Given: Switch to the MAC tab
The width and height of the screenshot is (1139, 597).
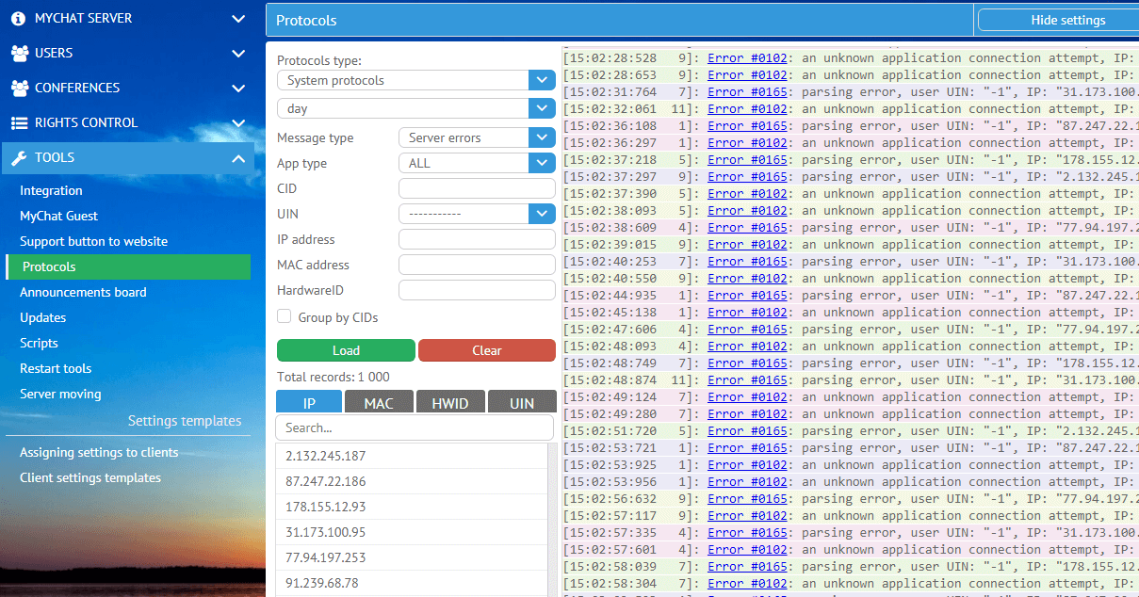Looking at the screenshot, I should point(379,403).
